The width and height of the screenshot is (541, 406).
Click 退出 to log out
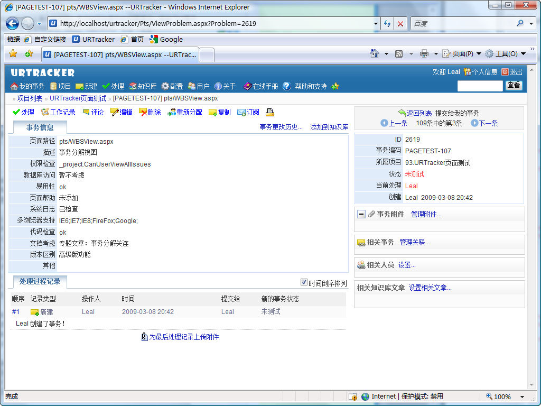pos(512,72)
